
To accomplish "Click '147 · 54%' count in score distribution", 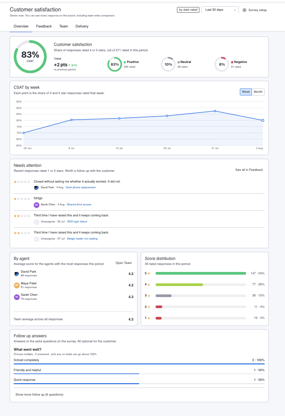I will pyautogui.click(x=258, y=273).
